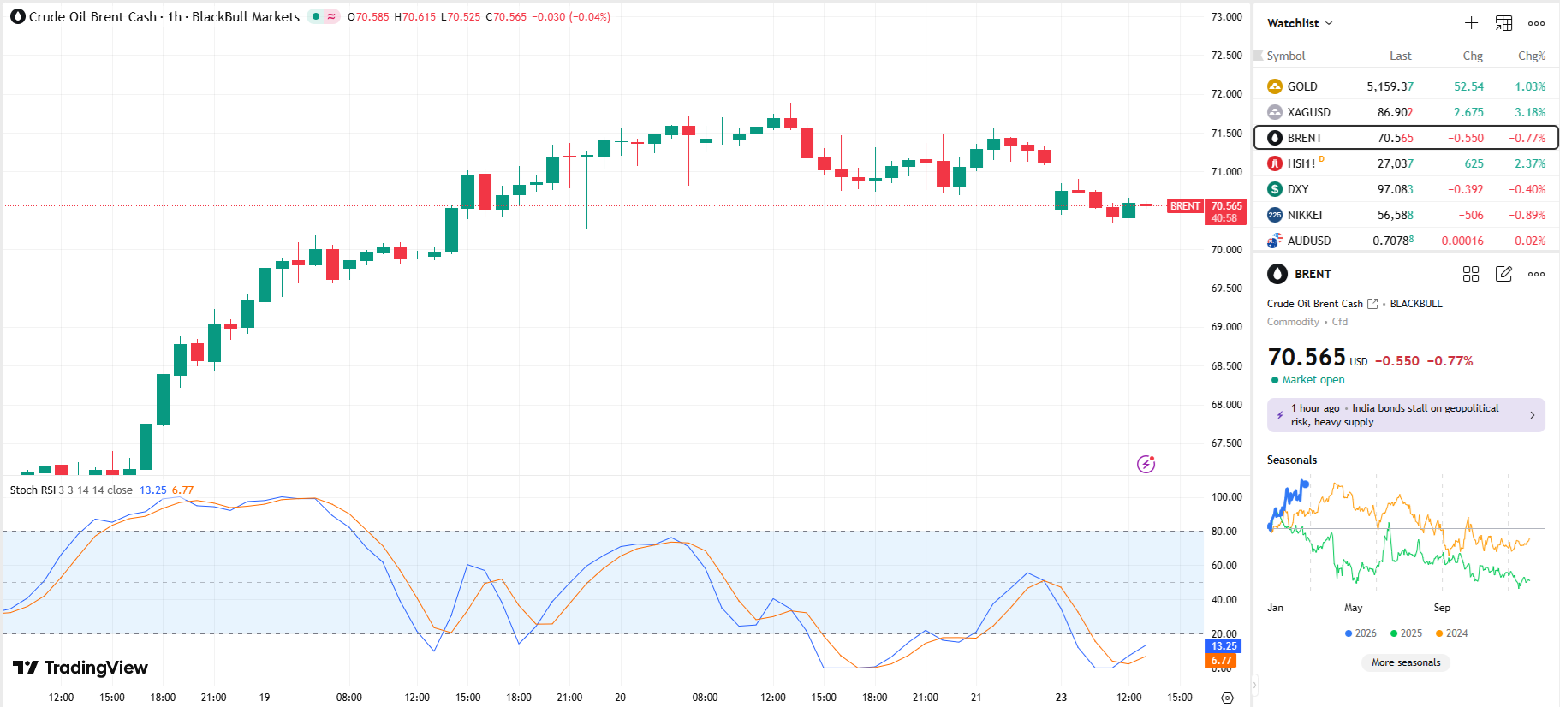Toggle the 2025 seasonal series in the legend
Screen dimensions: 1560x707
click(x=1406, y=633)
